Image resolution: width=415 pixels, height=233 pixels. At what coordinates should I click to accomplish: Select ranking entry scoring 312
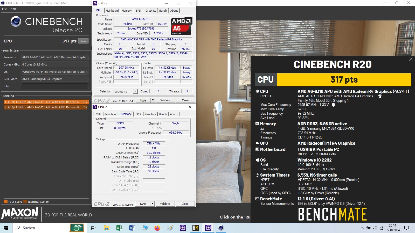tap(46, 107)
